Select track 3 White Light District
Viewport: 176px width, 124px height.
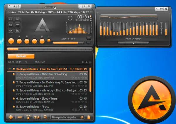[x=52, y=92]
